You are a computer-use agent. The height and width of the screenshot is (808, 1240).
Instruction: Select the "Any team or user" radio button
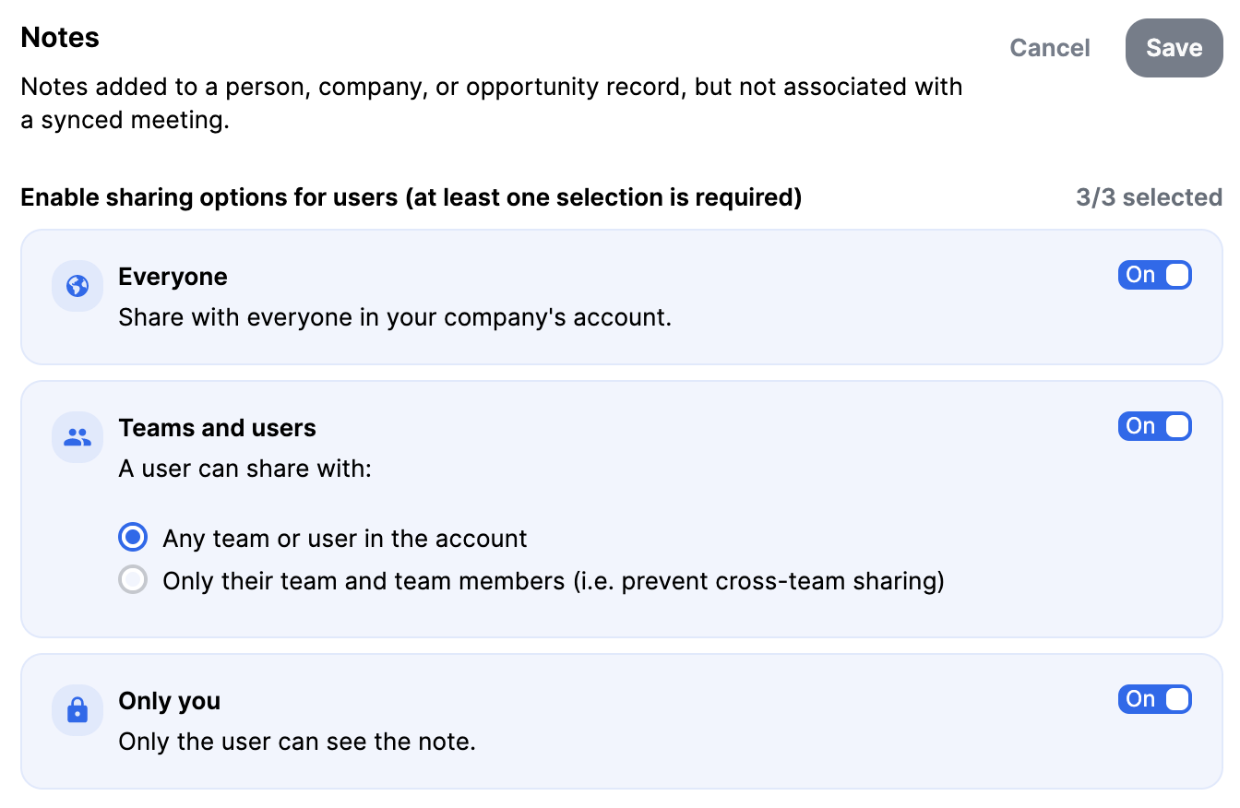click(134, 538)
